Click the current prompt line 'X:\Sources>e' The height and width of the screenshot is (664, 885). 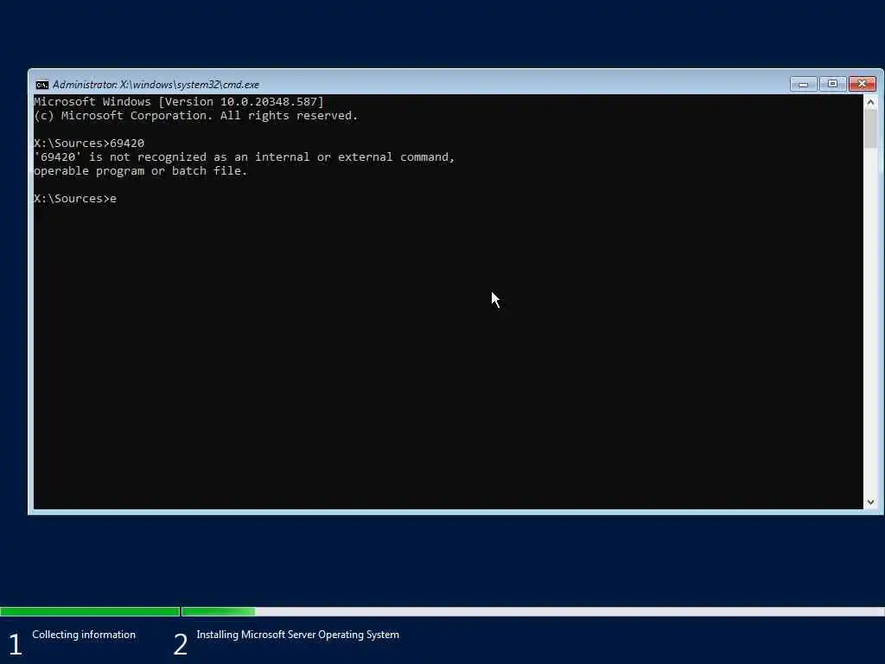pyautogui.click(x=75, y=199)
